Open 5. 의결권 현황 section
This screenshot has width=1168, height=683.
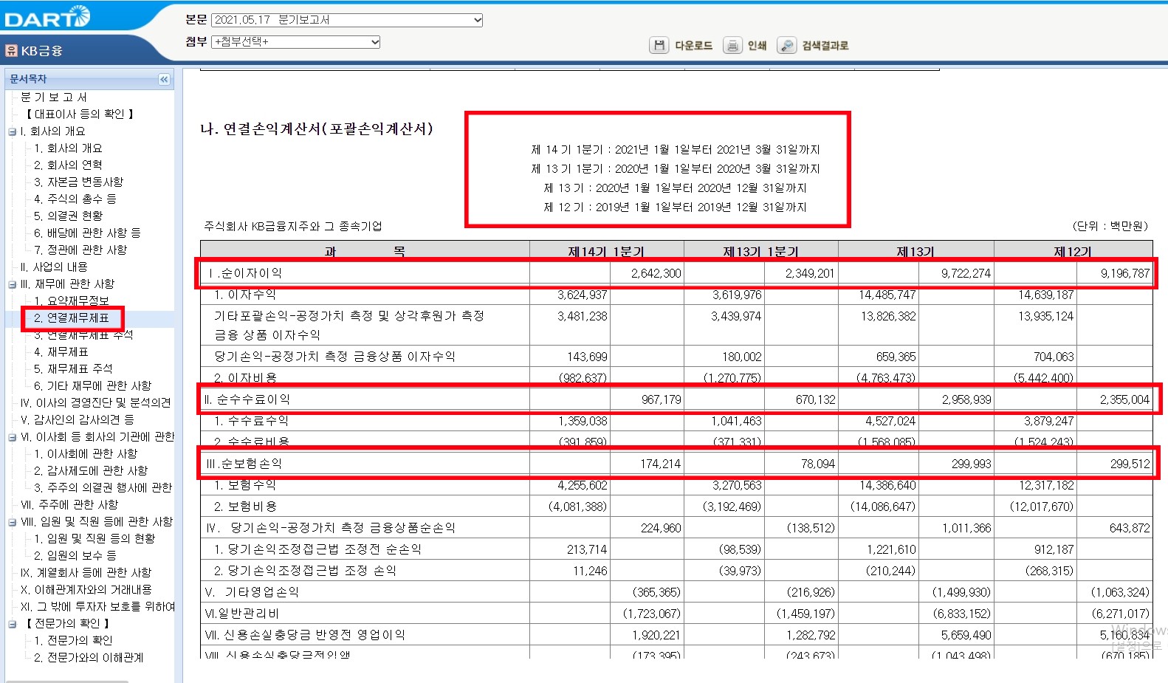[69, 216]
